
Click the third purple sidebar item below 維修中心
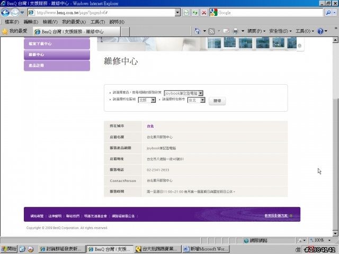click(x=57, y=66)
